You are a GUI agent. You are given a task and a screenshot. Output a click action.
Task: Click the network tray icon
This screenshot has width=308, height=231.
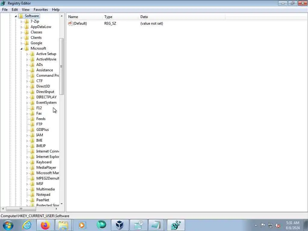click(x=270, y=225)
